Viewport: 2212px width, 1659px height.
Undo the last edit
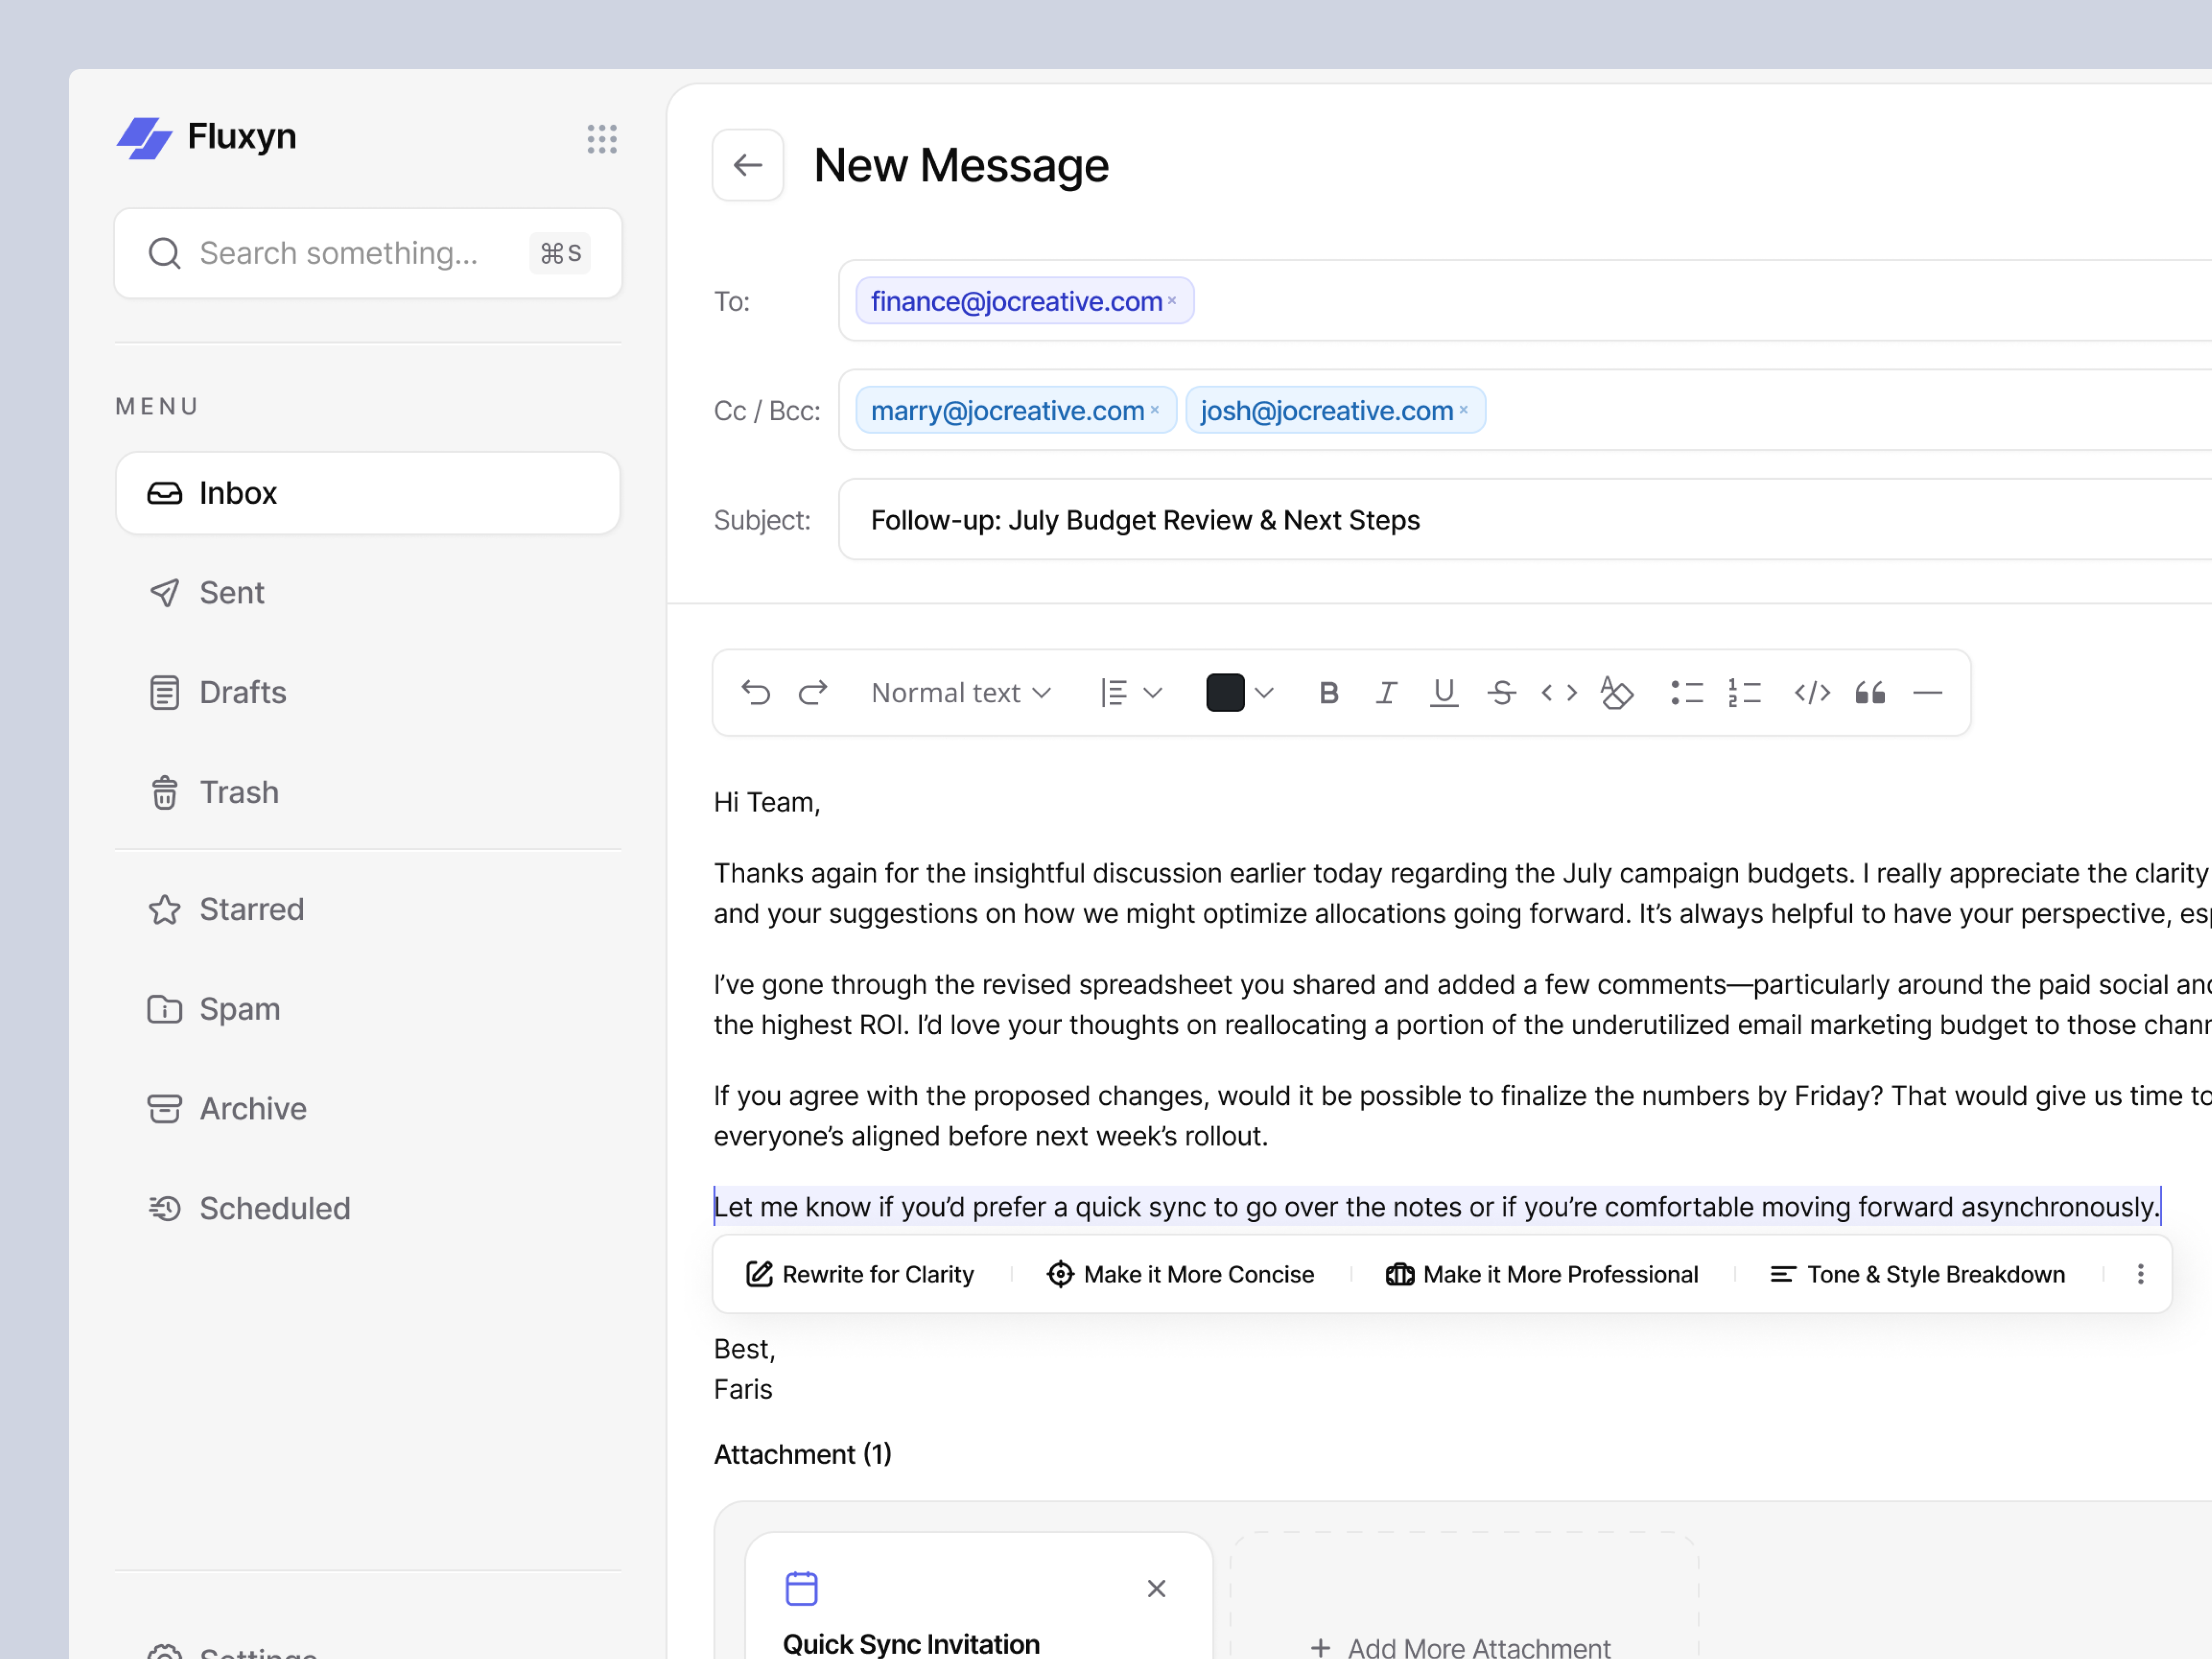756,693
